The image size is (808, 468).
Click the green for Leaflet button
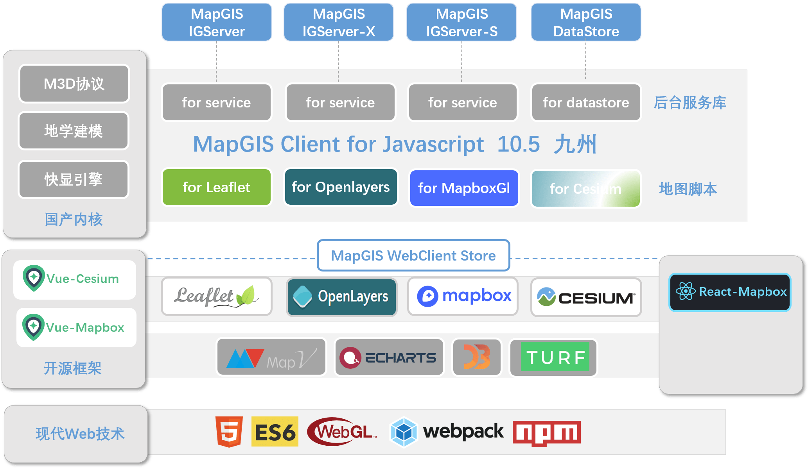click(x=217, y=187)
